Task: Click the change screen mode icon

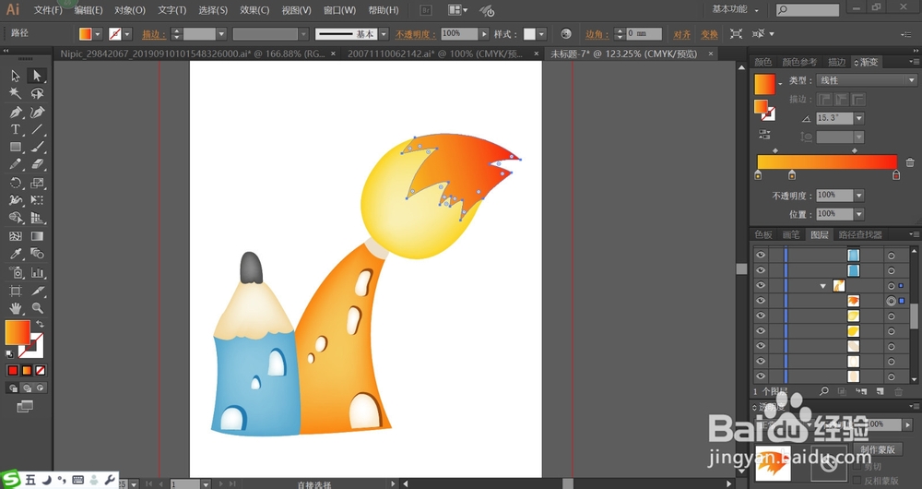Action: 25,406
